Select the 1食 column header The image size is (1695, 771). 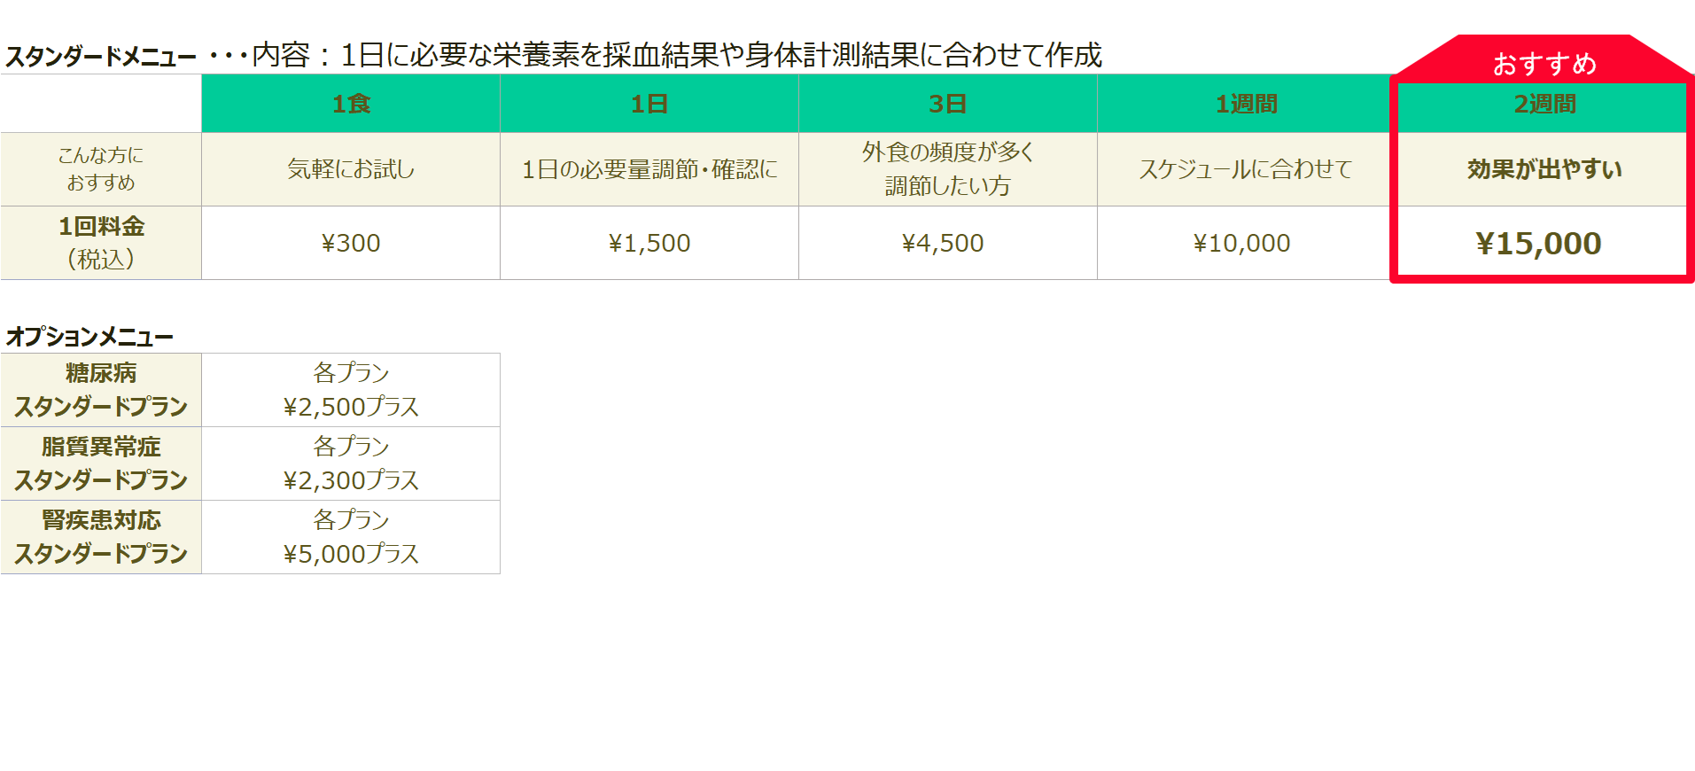coord(351,104)
